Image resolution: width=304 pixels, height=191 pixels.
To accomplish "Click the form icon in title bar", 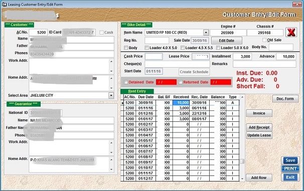I will pyautogui.click(x=4, y=5).
